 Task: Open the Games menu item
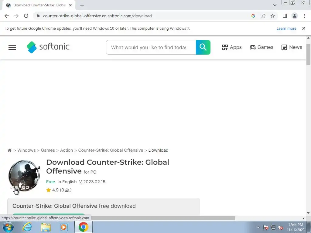click(x=261, y=47)
